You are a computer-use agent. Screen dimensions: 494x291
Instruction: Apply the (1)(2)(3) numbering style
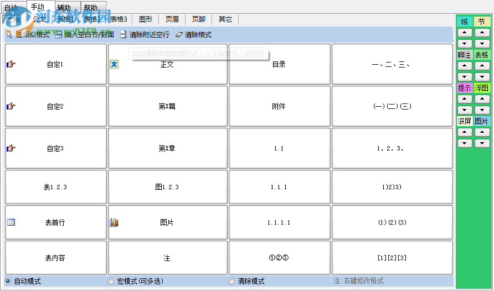(392, 222)
